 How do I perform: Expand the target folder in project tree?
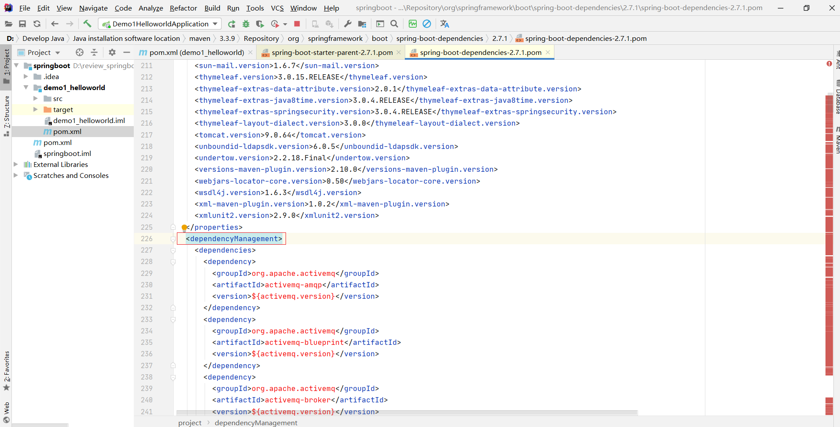click(36, 109)
